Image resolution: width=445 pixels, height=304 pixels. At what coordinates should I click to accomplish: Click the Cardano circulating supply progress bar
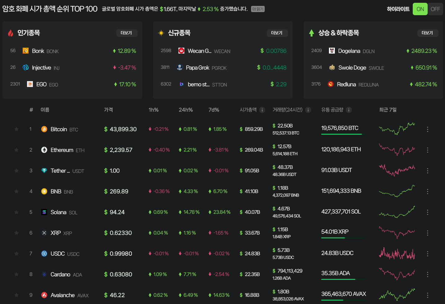click(x=343, y=279)
